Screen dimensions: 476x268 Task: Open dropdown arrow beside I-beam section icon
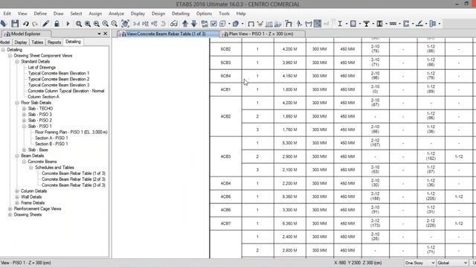point(347,24)
